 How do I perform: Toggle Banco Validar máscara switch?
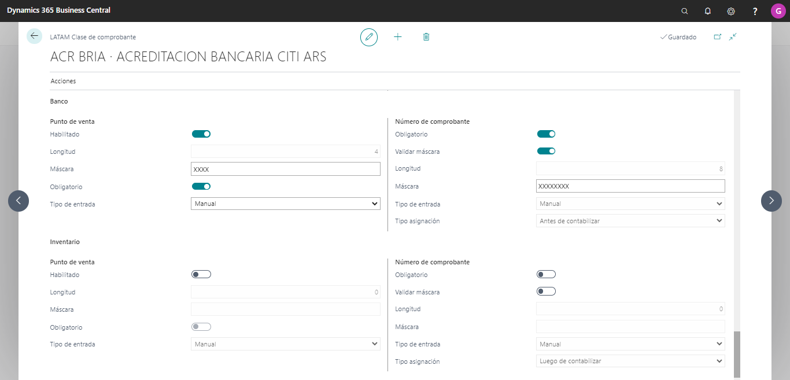[x=546, y=152]
